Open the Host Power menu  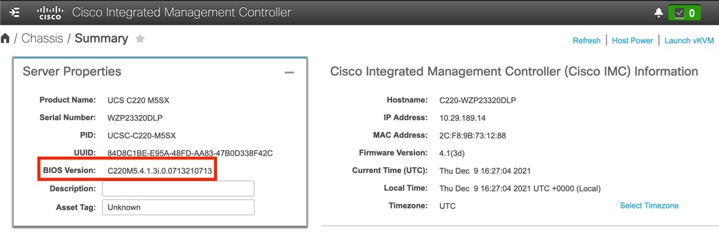[632, 41]
